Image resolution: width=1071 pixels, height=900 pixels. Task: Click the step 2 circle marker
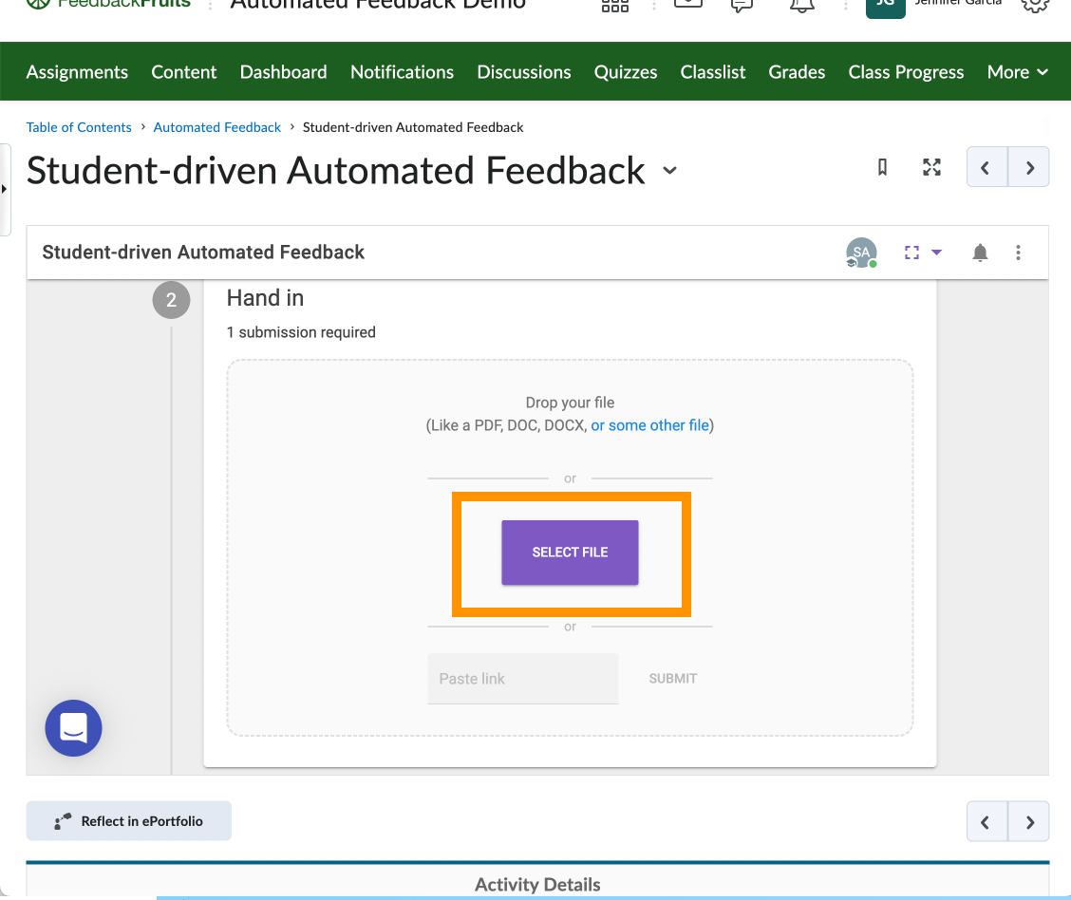click(x=172, y=300)
